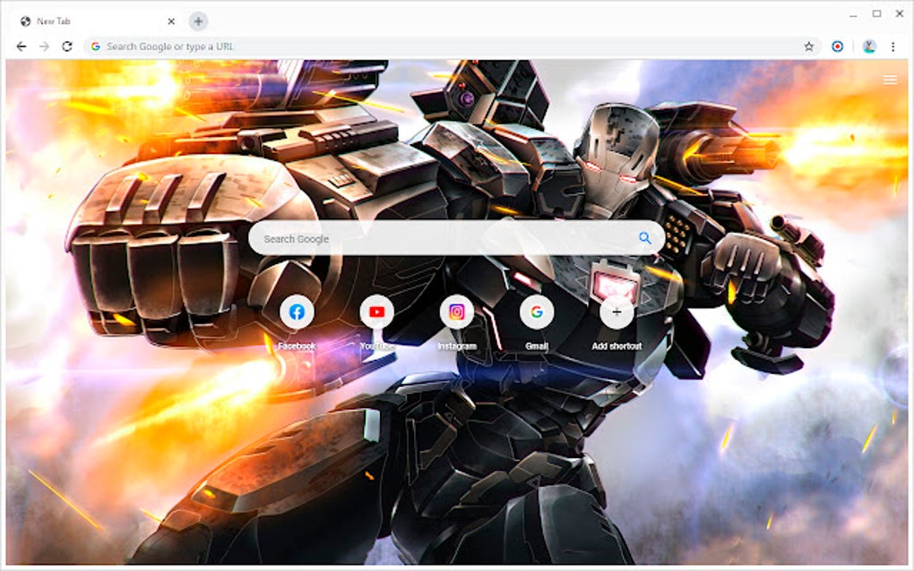This screenshot has width=914, height=571.
Task: Close the New Tab tab with its X
Action: 170,21
